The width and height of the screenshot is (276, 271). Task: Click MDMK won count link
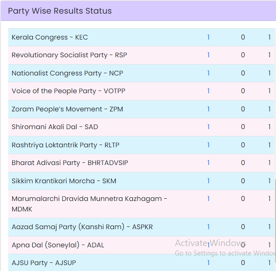[x=209, y=199]
